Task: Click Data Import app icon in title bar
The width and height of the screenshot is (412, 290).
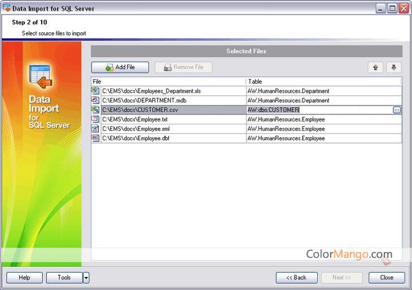Action: click(x=7, y=8)
